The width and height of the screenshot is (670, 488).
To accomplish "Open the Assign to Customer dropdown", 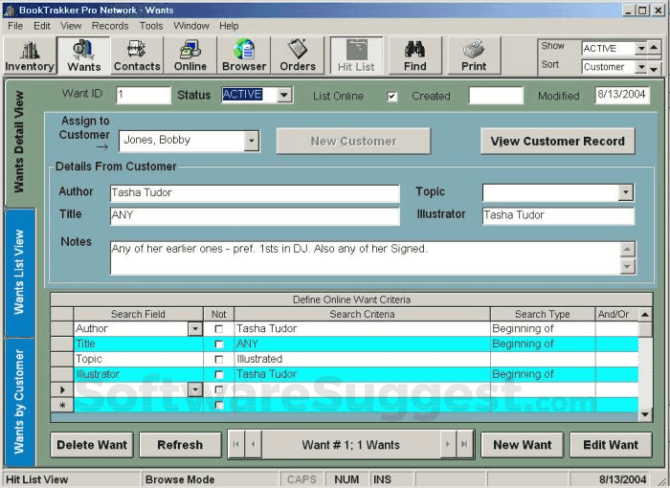I will click(x=251, y=141).
